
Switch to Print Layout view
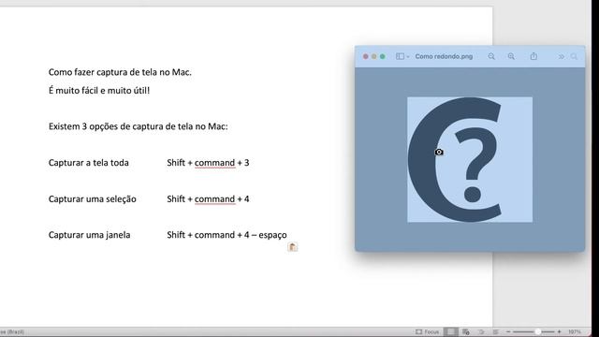(x=451, y=331)
